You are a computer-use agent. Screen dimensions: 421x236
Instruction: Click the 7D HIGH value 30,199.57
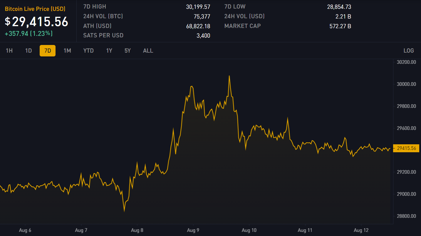tap(198, 7)
